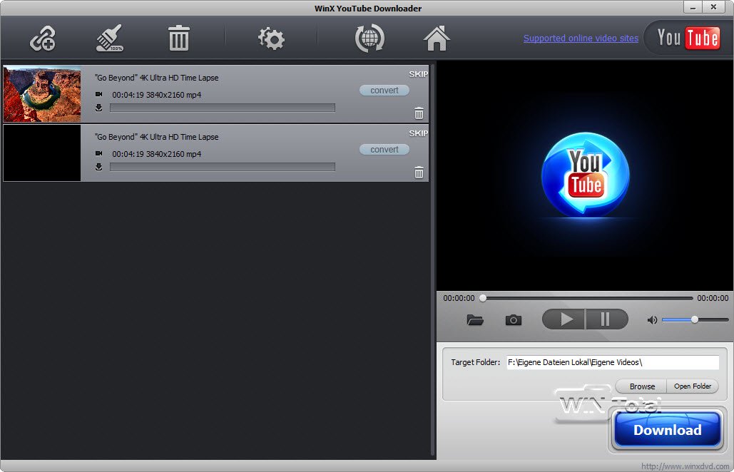The width and height of the screenshot is (734, 472).
Task: Click the big blue Download button
Action: point(668,429)
